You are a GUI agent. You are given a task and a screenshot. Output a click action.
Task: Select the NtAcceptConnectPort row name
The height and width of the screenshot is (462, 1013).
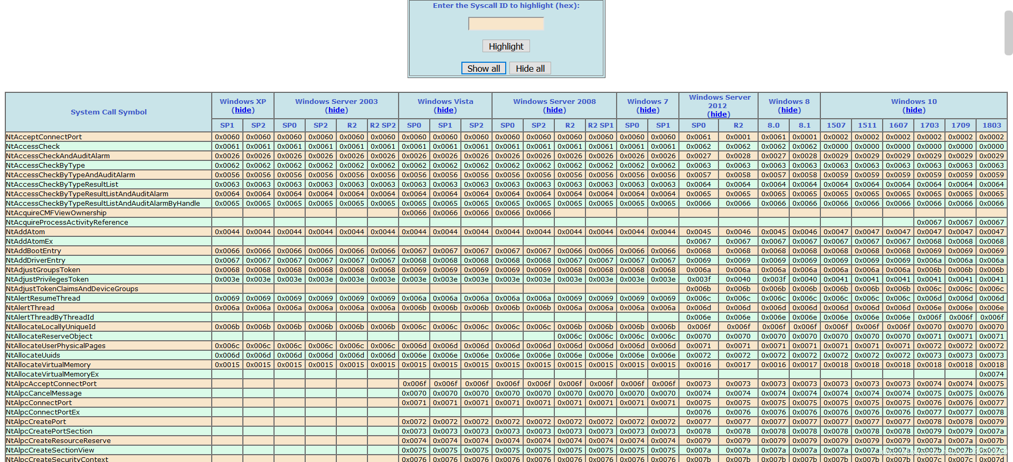click(x=44, y=137)
